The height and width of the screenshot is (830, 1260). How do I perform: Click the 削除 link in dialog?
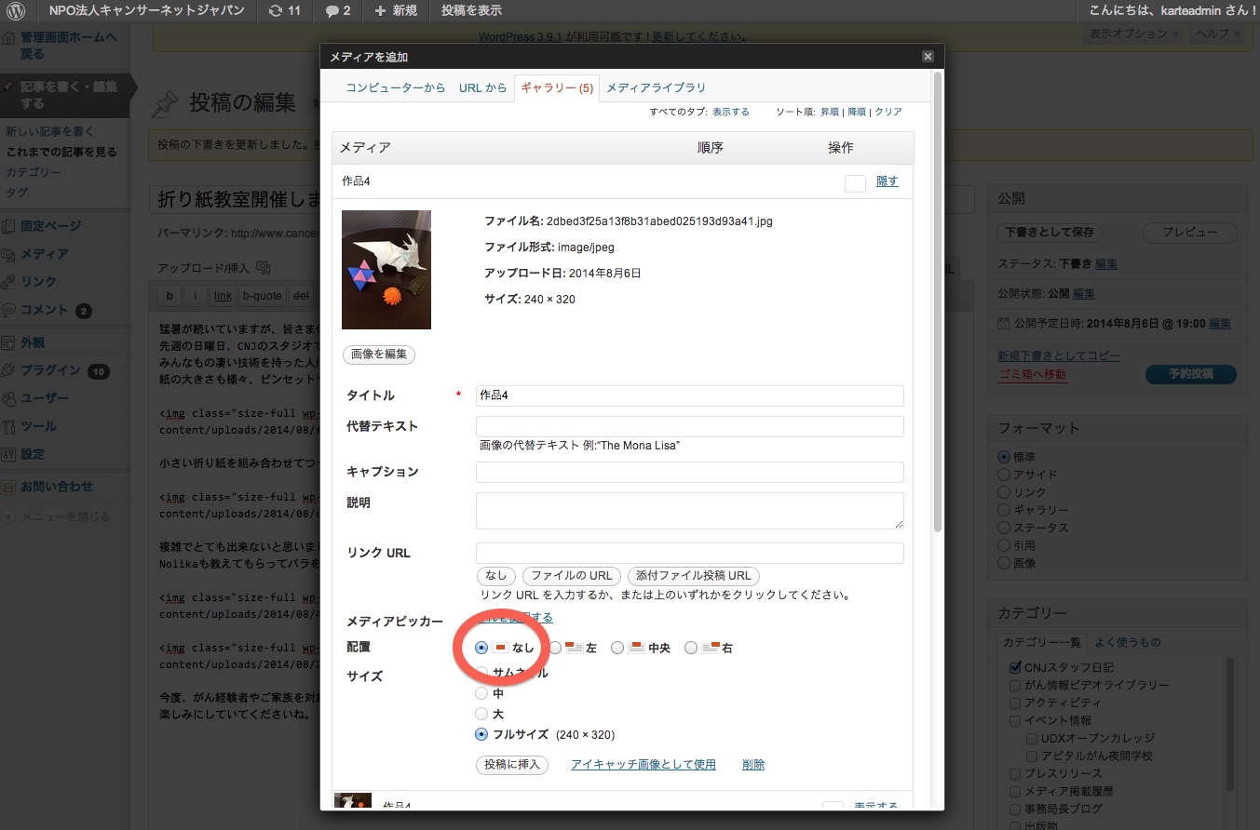pyautogui.click(x=753, y=765)
